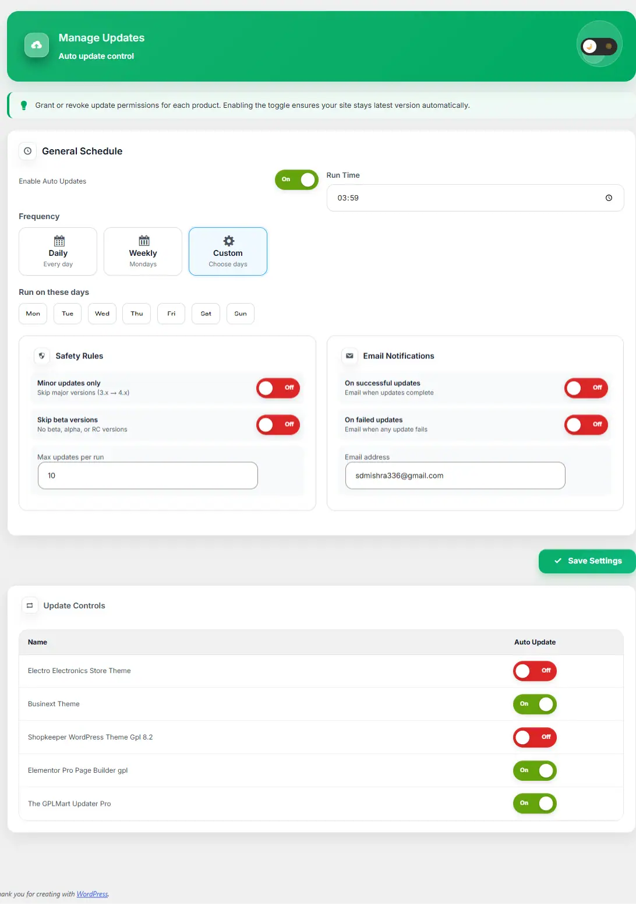Click the lightbulb tip icon
Viewport: 636px width, 905px height.
click(x=24, y=105)
